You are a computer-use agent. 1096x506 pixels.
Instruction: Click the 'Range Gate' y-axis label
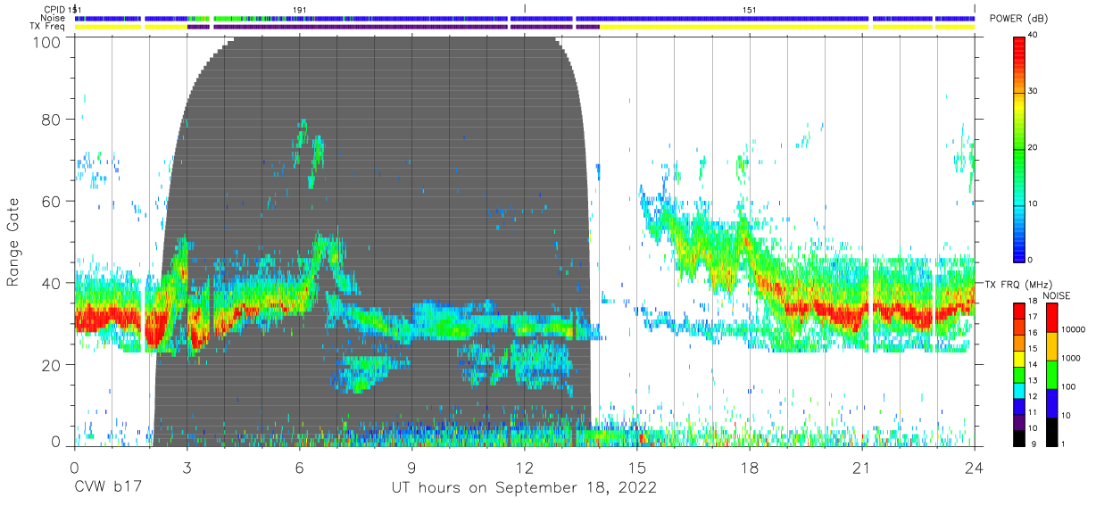pos(13,244)
